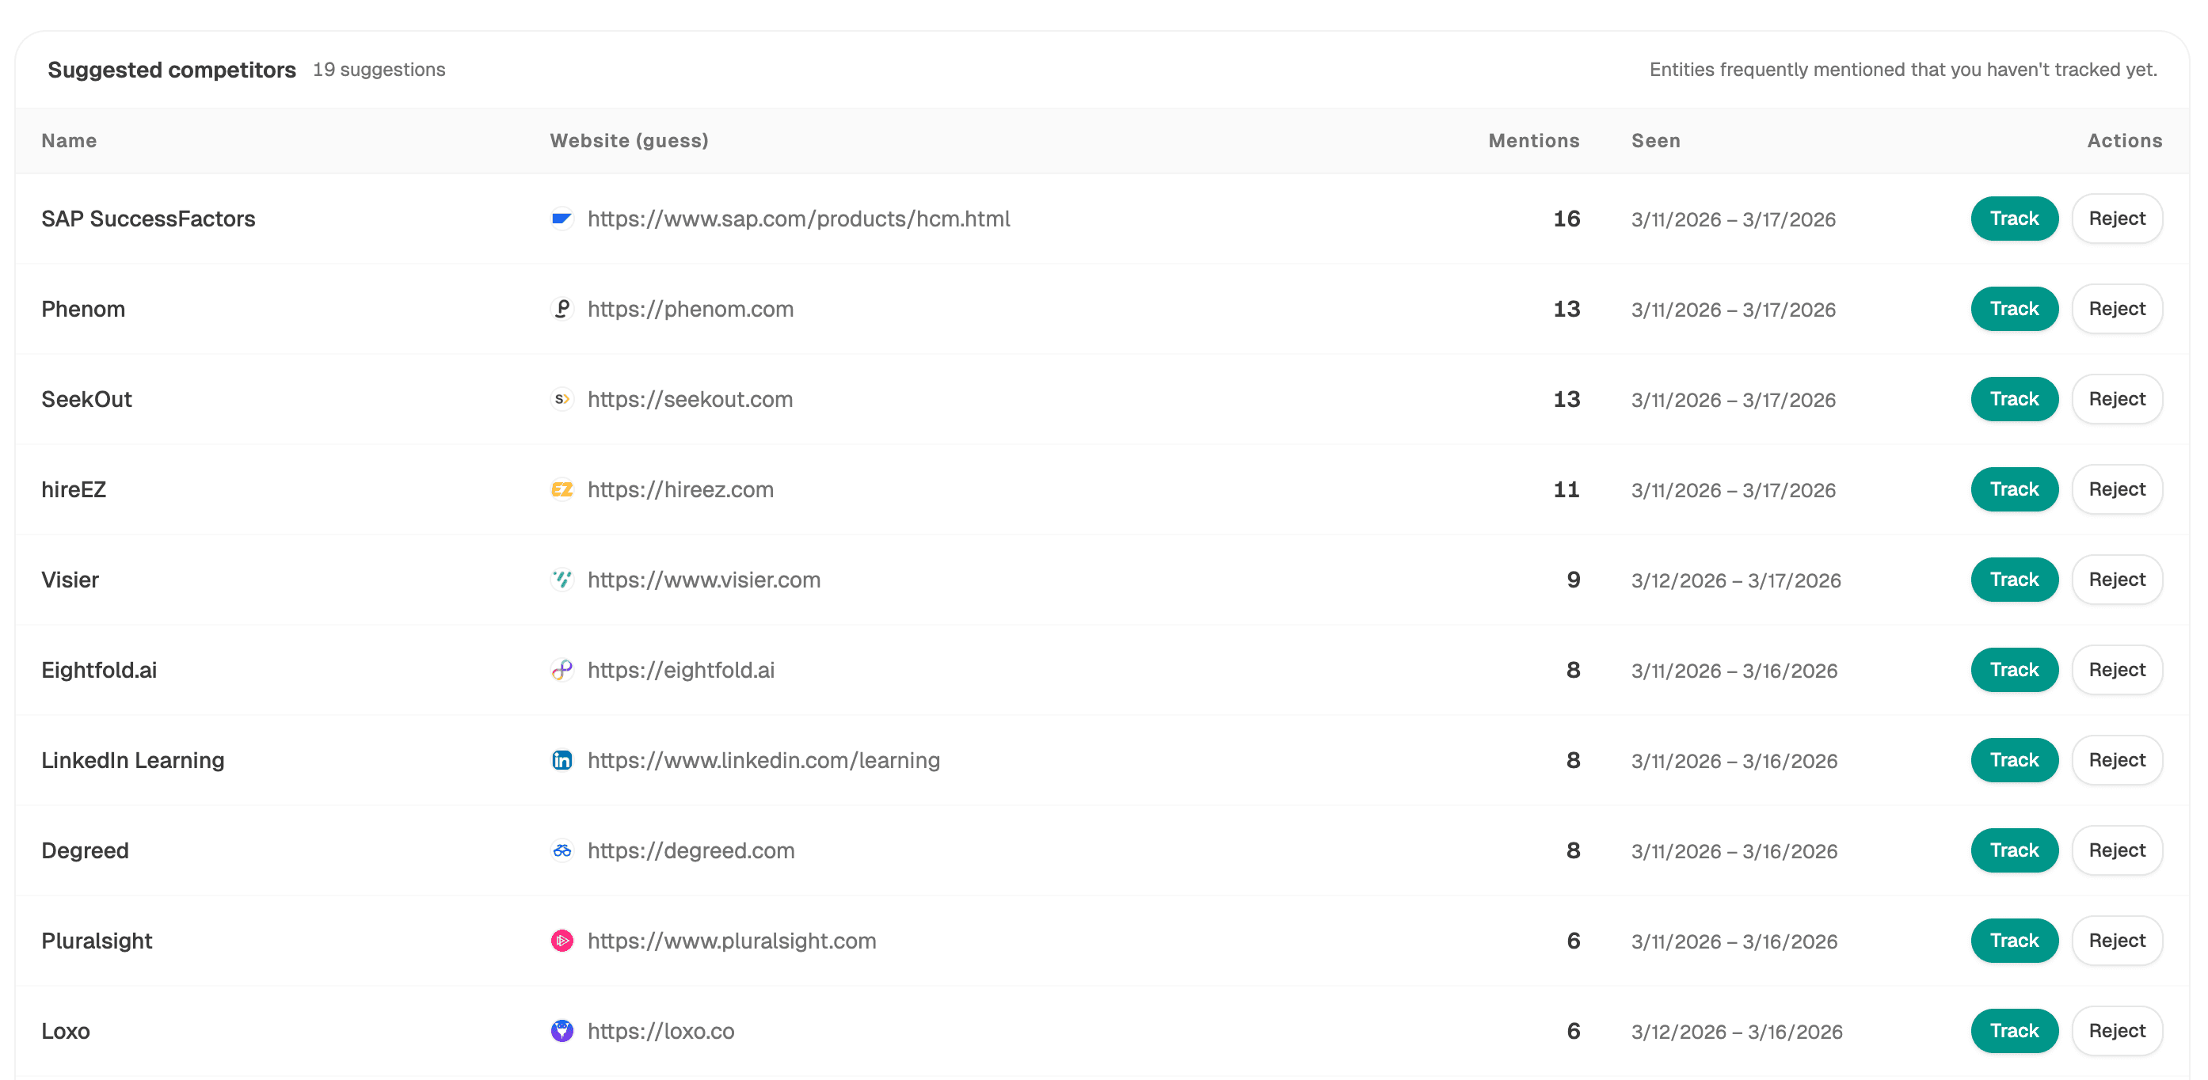Click the Seen column header
This screenshot has height=1080, width=2208.
pos(1655,141)
